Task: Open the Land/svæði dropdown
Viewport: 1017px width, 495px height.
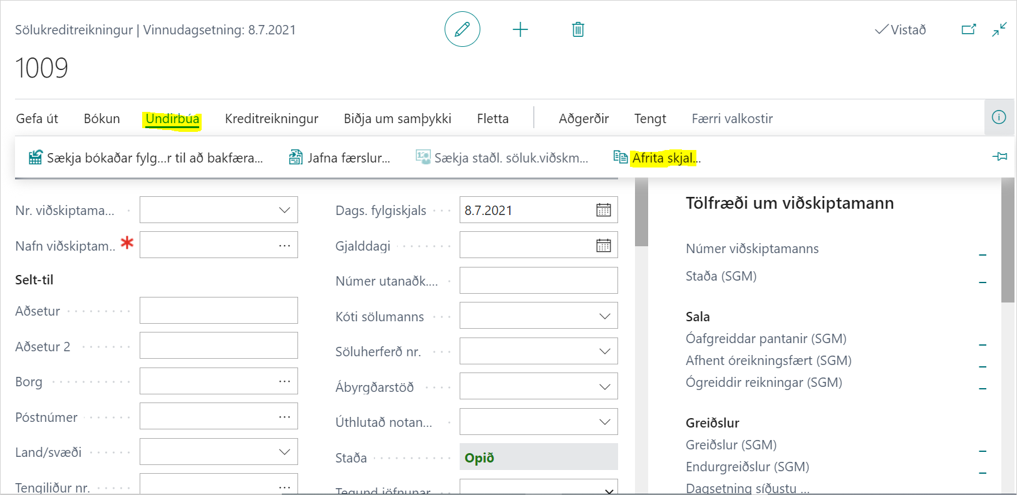Action: (x=284, y=452)
